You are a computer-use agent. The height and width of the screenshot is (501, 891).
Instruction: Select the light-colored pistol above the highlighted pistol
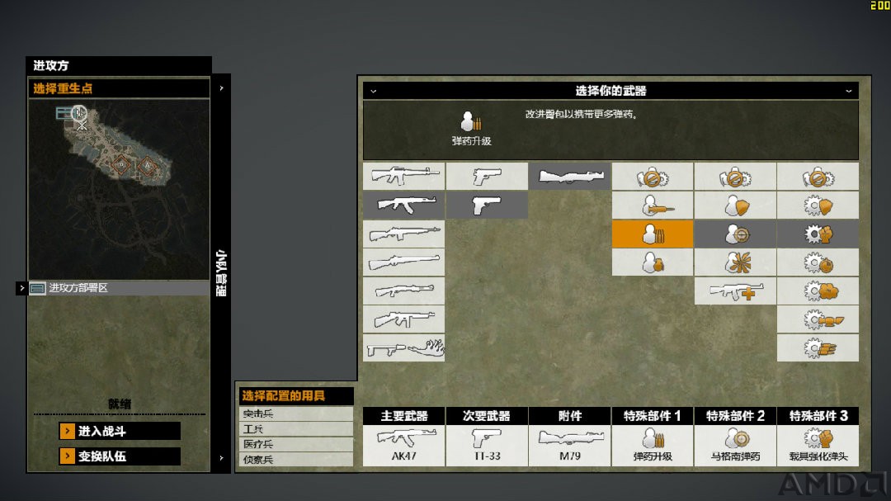click(x=487, y=176)
